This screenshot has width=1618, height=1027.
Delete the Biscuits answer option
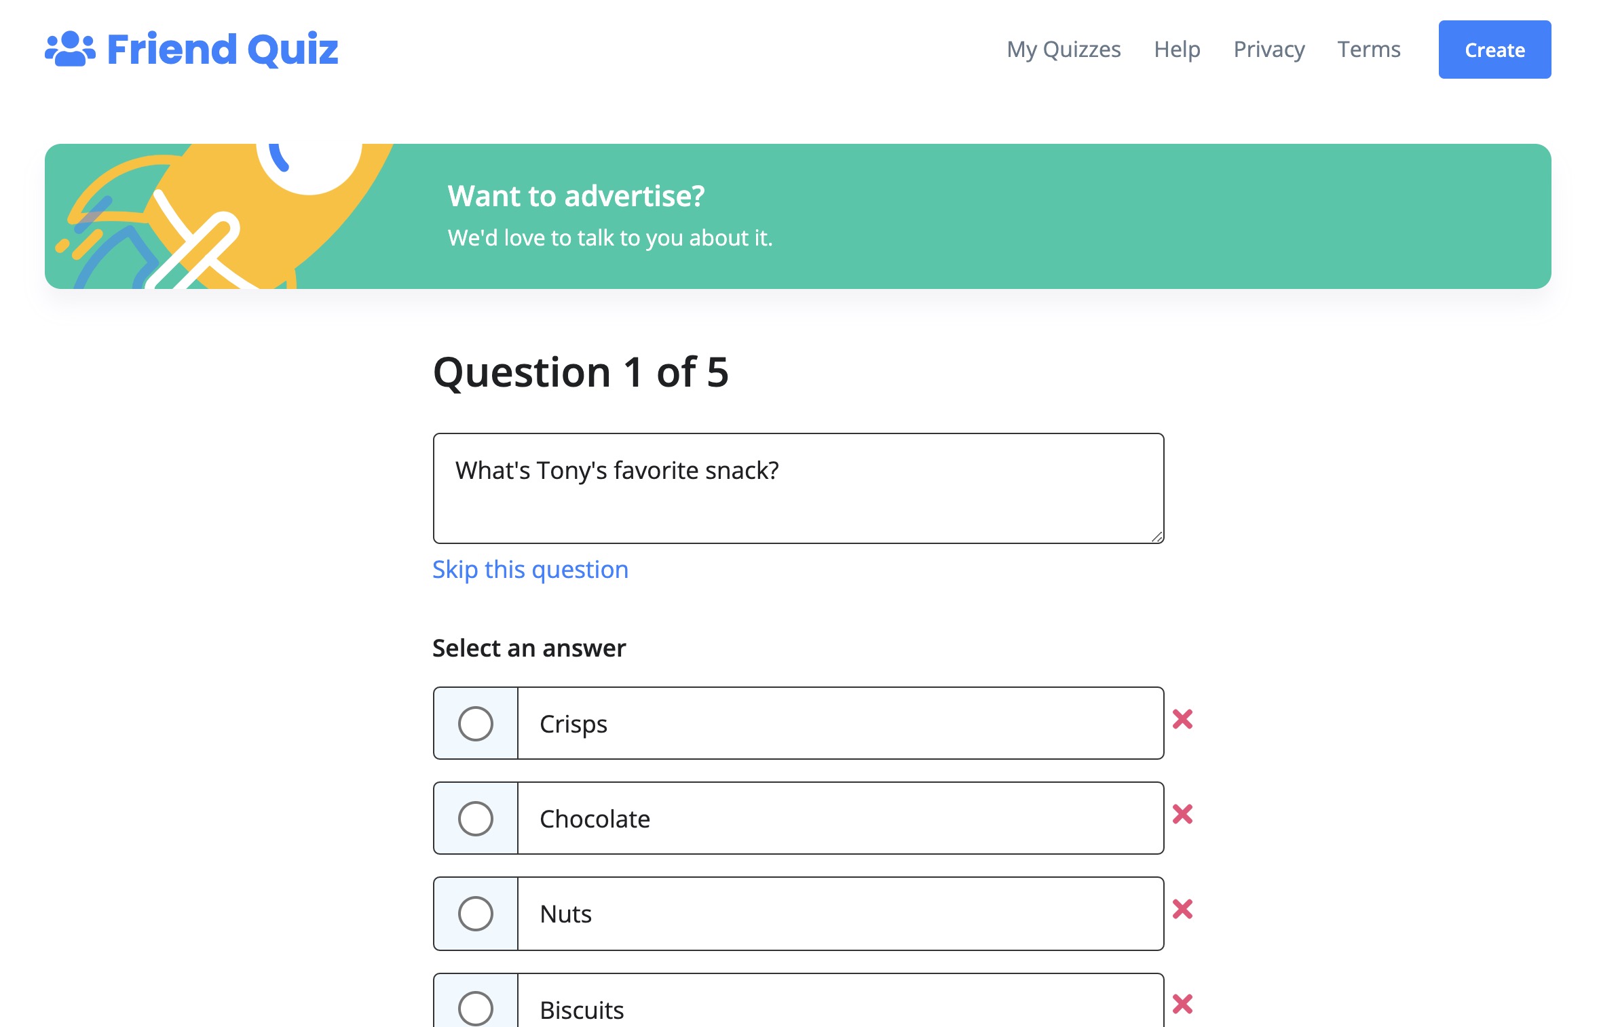coord(1182,1004)
